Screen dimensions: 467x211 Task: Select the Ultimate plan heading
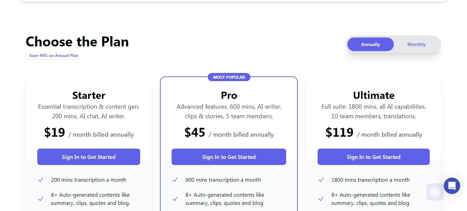(374, 95)
